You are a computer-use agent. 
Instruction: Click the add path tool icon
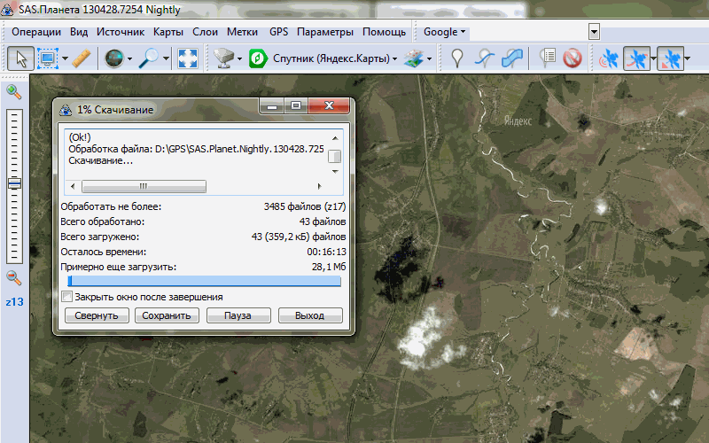(x=484, y=58)
